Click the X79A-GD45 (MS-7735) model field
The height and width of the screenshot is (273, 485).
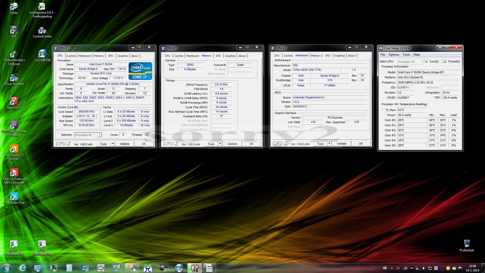(316, 70)
